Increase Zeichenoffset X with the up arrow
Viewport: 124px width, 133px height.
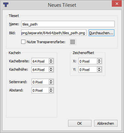pyautogui.click(x=99, y=60)
